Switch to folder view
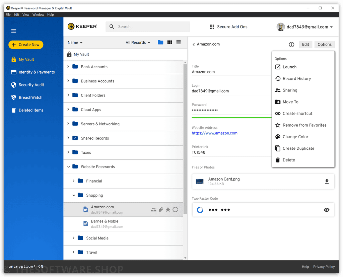343x277 pixels. 160,42
